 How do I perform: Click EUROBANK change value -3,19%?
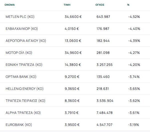[134, 125]
